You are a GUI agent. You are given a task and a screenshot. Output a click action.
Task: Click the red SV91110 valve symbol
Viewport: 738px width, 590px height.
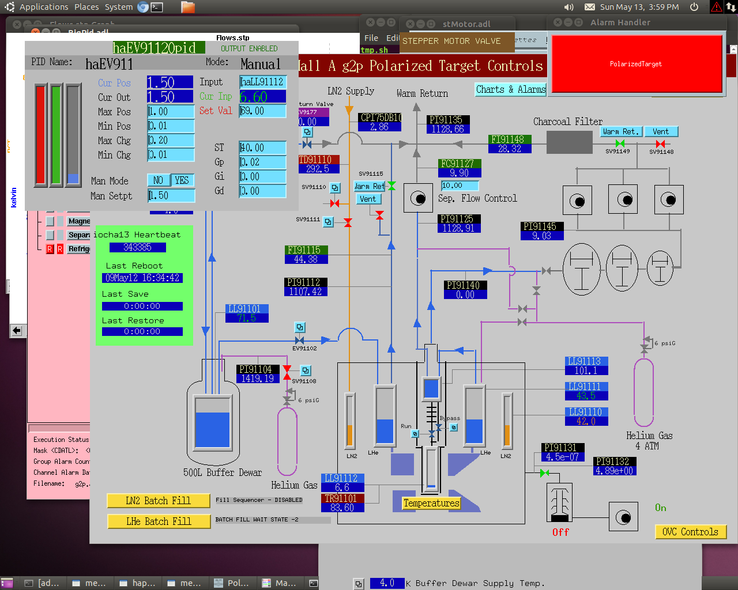tap(334, 203)
